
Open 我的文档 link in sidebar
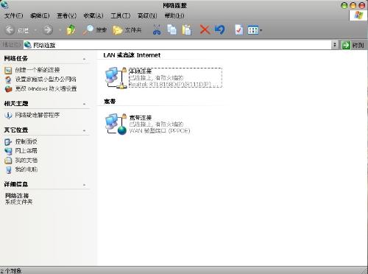(x=26, y=160)
